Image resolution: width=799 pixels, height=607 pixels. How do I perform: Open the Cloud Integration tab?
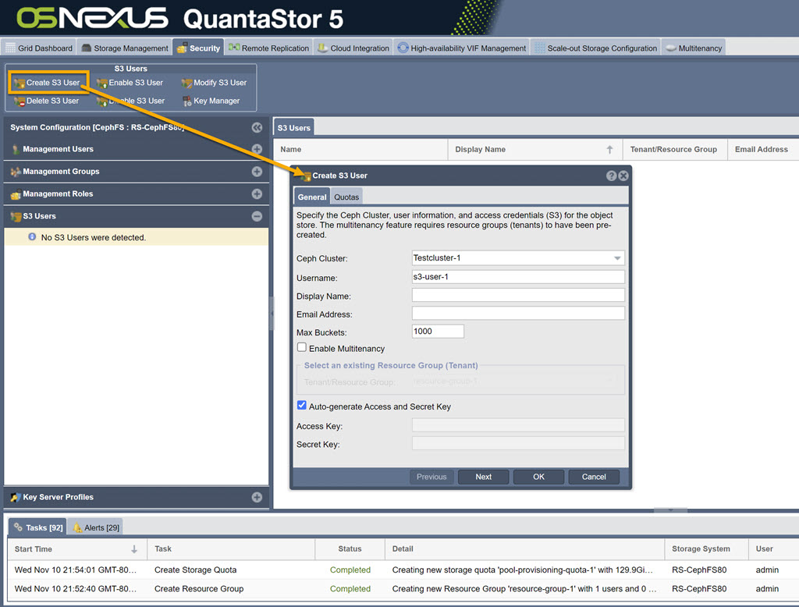tap(353, 48)
